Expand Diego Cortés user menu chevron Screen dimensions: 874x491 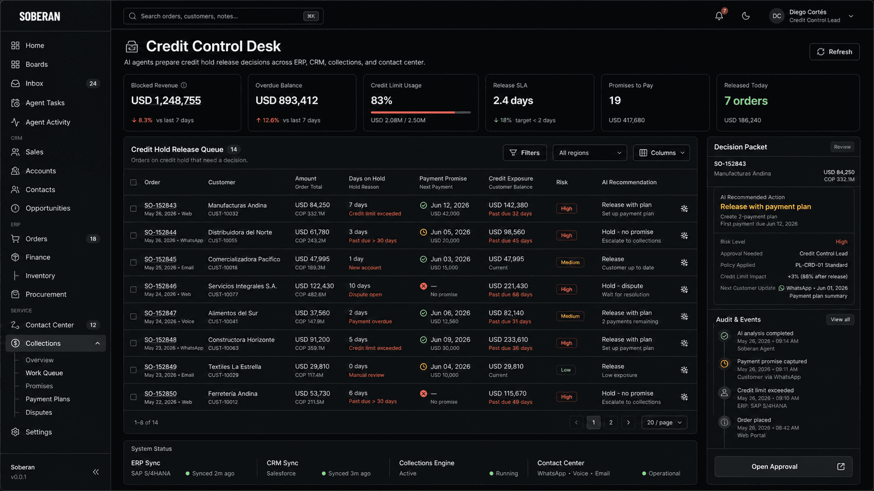point(851,16)
